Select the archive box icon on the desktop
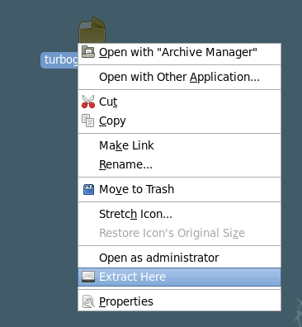Image resolution: width=302 pixels, height=327 pixels. click(x=92, y=30)
